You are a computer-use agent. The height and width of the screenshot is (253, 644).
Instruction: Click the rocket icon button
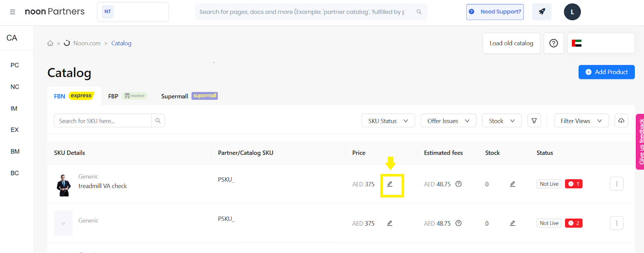click(x=542, y=12)
